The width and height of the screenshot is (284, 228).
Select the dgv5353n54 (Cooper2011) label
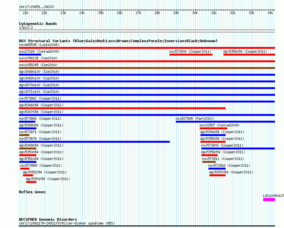point(48,179)
